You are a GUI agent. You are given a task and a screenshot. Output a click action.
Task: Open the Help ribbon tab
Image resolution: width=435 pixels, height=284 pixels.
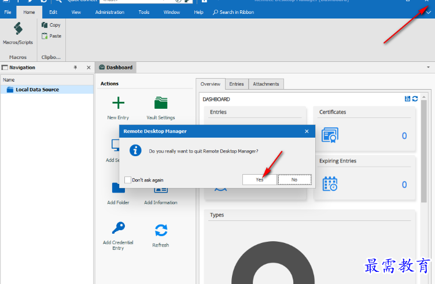click(198, 12)
